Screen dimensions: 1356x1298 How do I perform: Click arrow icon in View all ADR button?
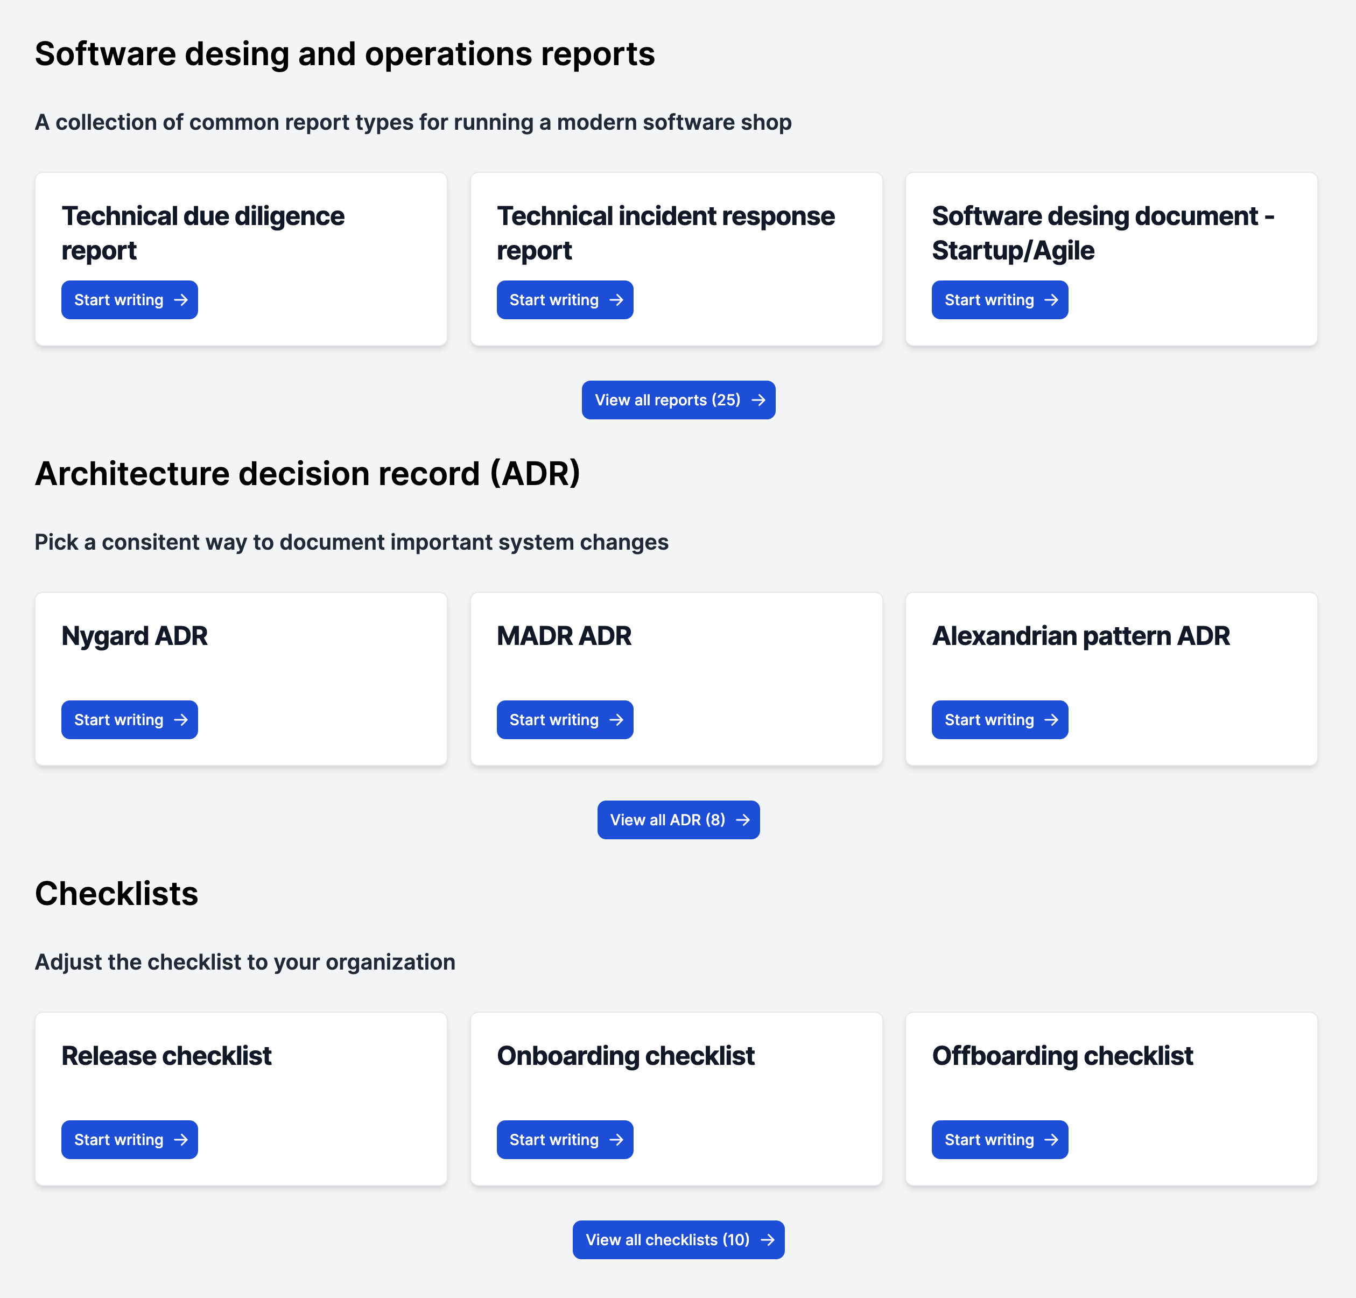(742, 820)
